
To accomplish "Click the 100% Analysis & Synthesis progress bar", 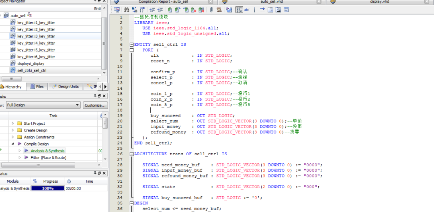I will (47, 188).
